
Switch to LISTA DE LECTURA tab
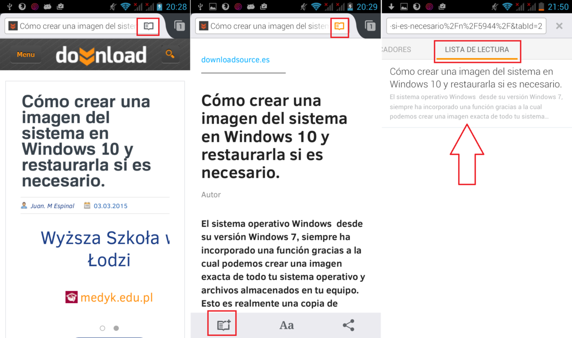(x=477, y=49)
